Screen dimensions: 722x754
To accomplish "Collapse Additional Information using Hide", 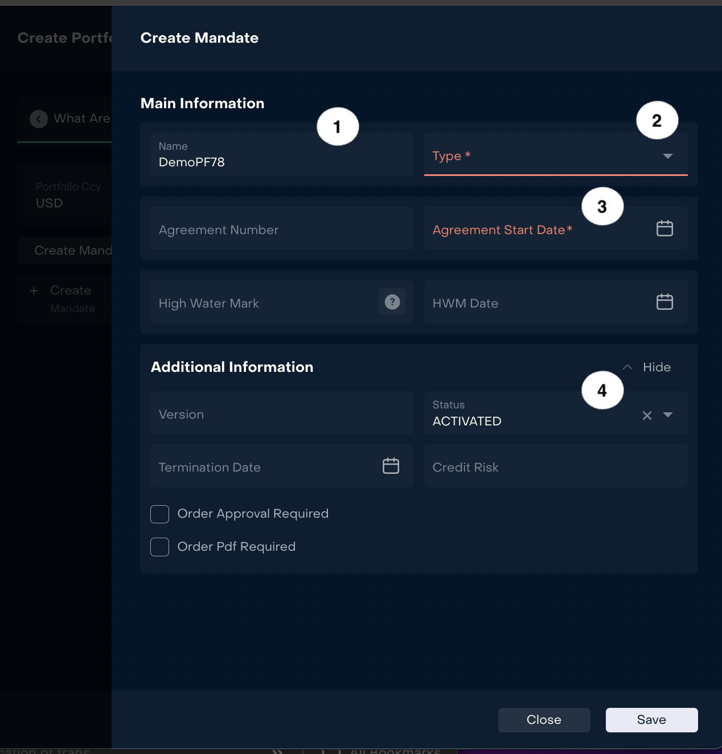I will pos(657,367).
